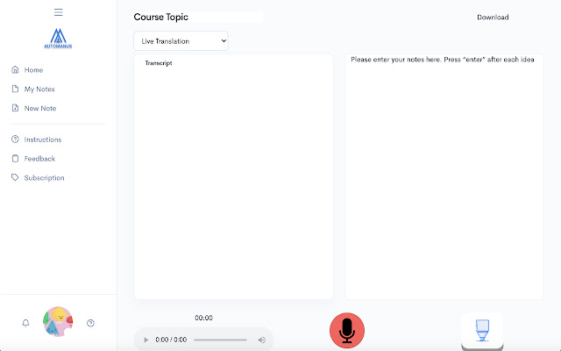The image size is (561, 351).
Task: Click the My Notes document icon
Action: click(x=15, y=89)
